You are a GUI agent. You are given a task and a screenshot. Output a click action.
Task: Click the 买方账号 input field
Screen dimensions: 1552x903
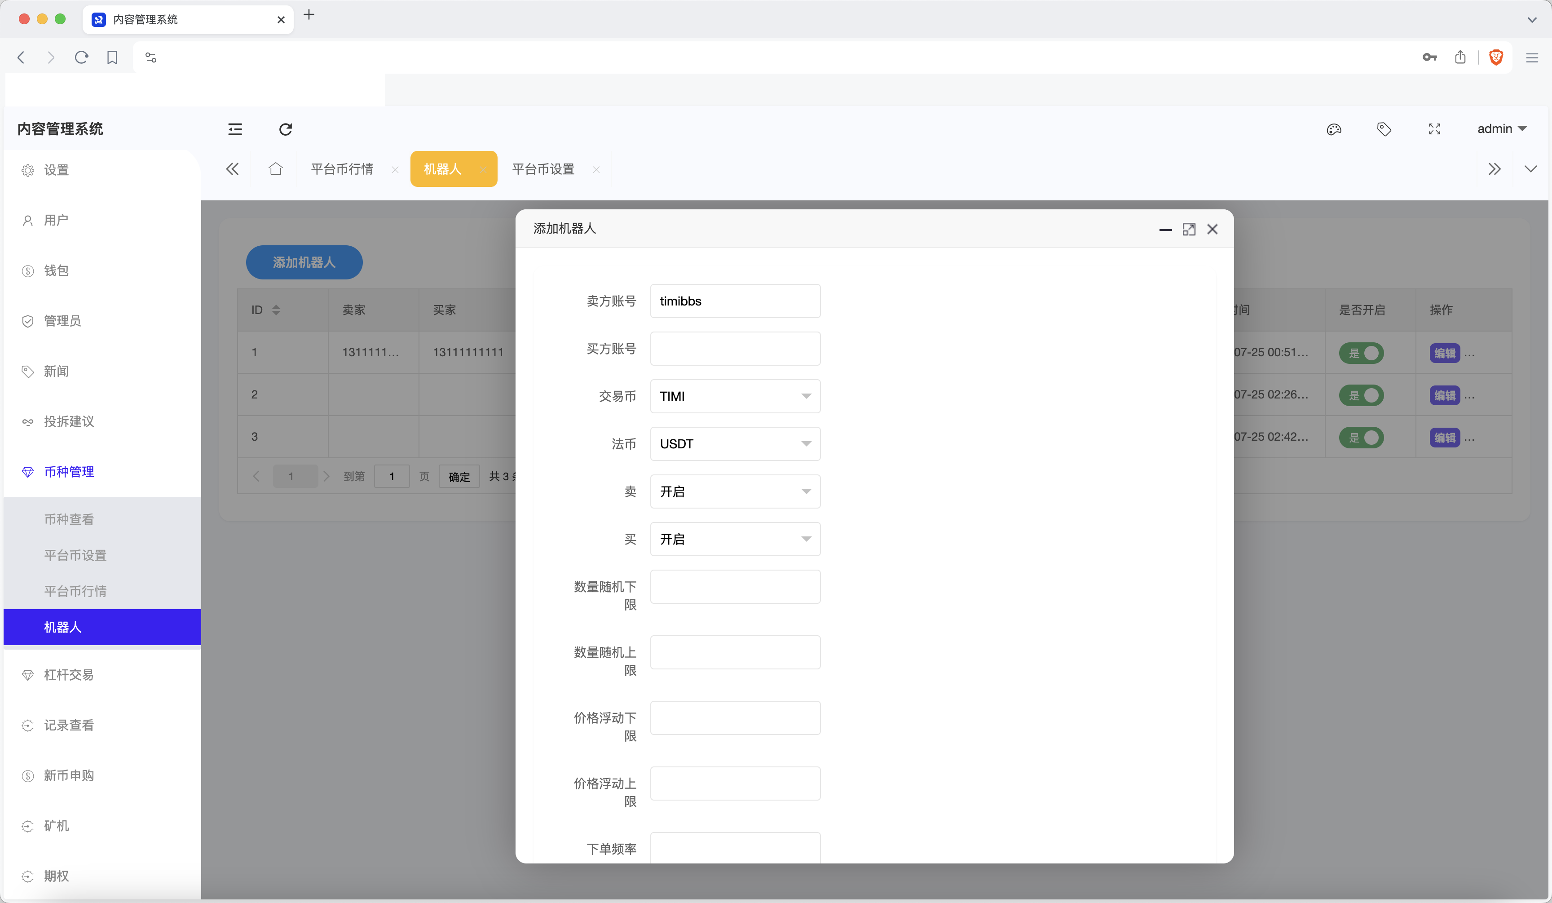(x=735, y=349)
